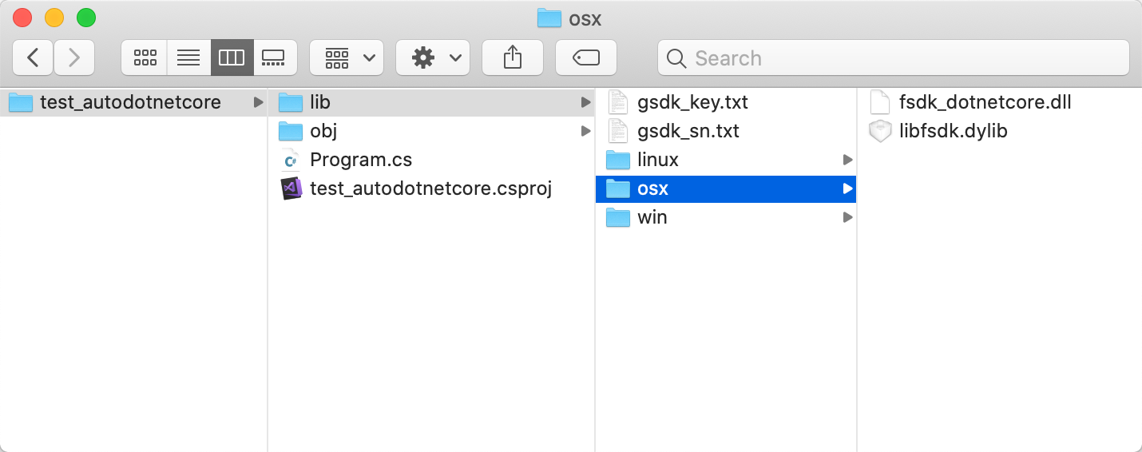Select the column view button
This screenshot has width=1142, height=452.
[232, 57]
